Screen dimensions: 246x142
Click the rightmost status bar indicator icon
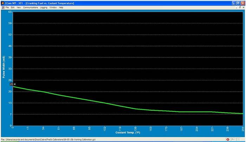click(238, 139)
